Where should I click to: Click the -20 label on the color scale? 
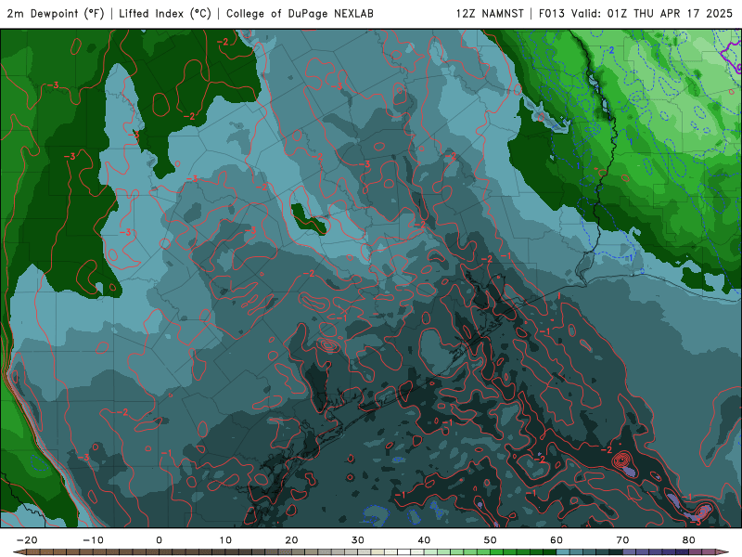coord(27,540)
